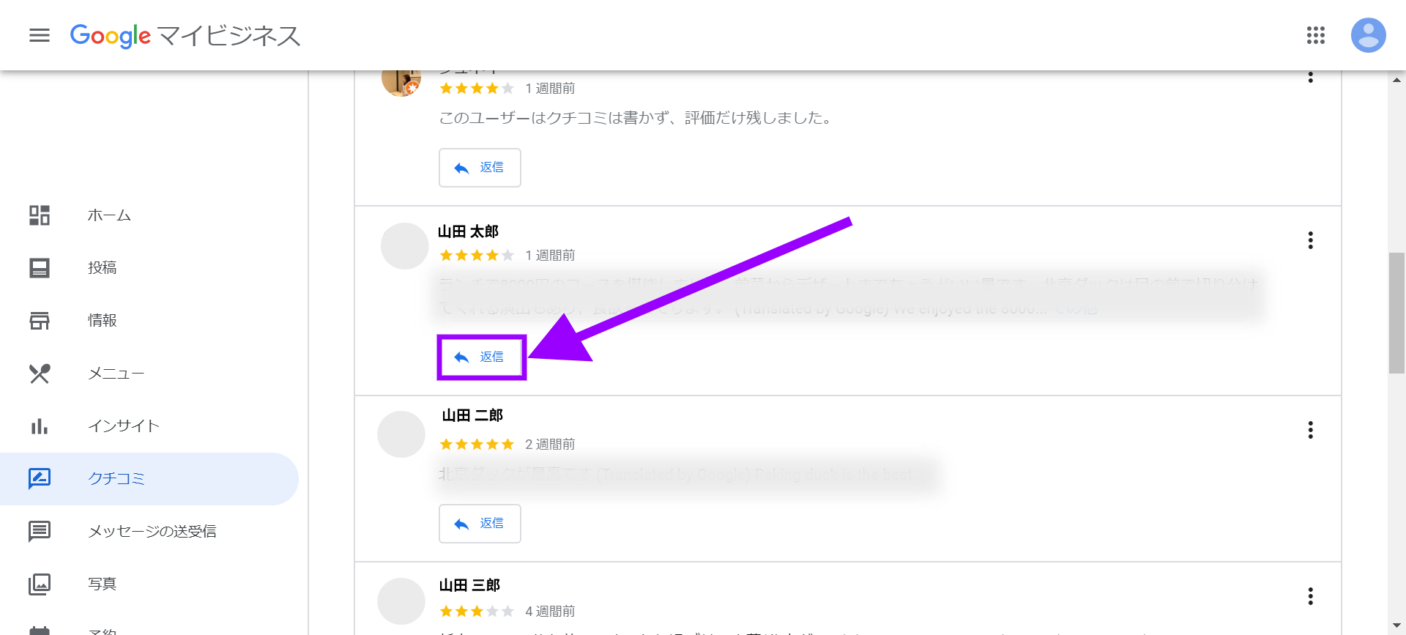Open more options for 山田 三郎's review
The width and height of the screenshot is (1406, 635).
coord(1310,596)
